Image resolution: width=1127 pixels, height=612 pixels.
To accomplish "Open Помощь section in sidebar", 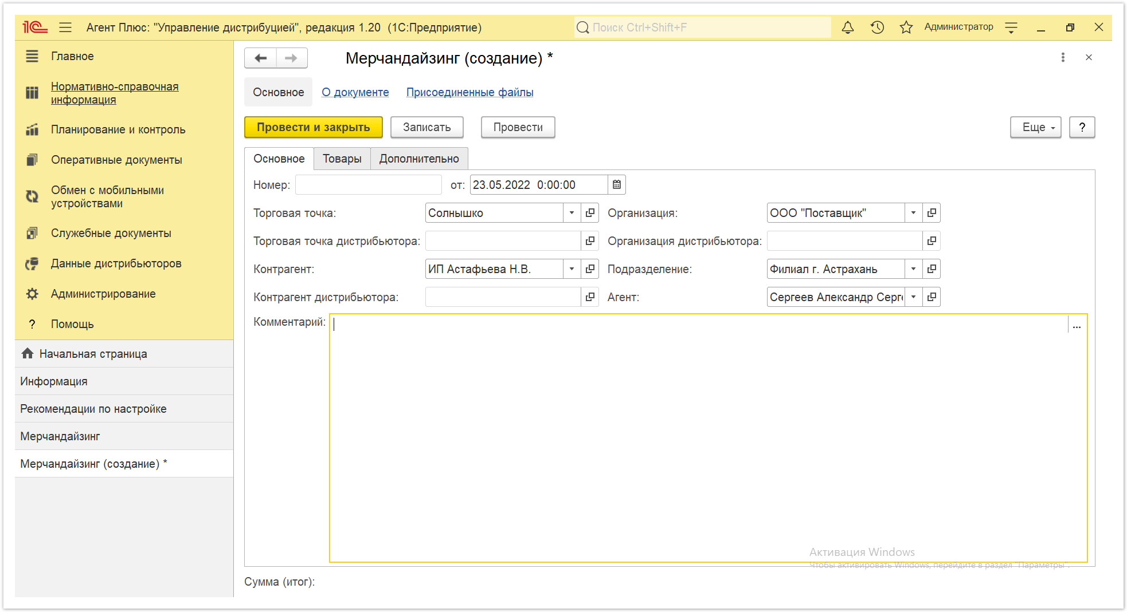I will (124, 324).
